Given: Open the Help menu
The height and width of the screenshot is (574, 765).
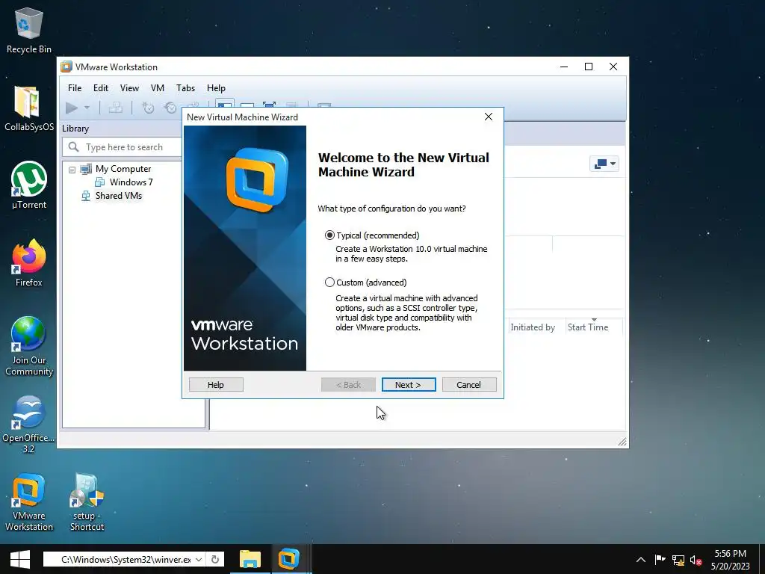Looking at the screenshot, I should pos(216,88).
